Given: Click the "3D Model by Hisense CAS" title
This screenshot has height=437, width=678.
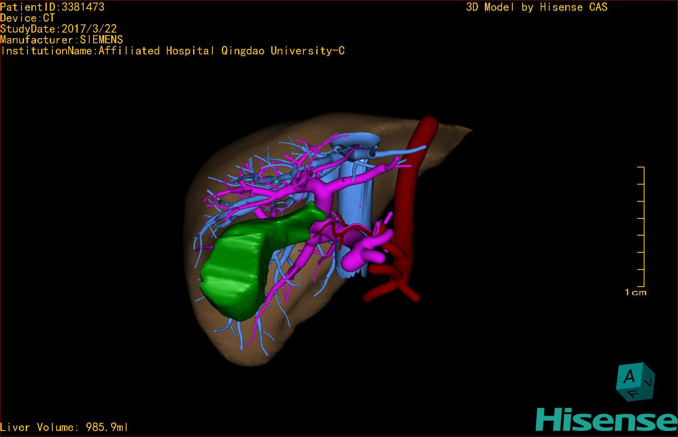Looking at the screenshot, I should point(536,7).
